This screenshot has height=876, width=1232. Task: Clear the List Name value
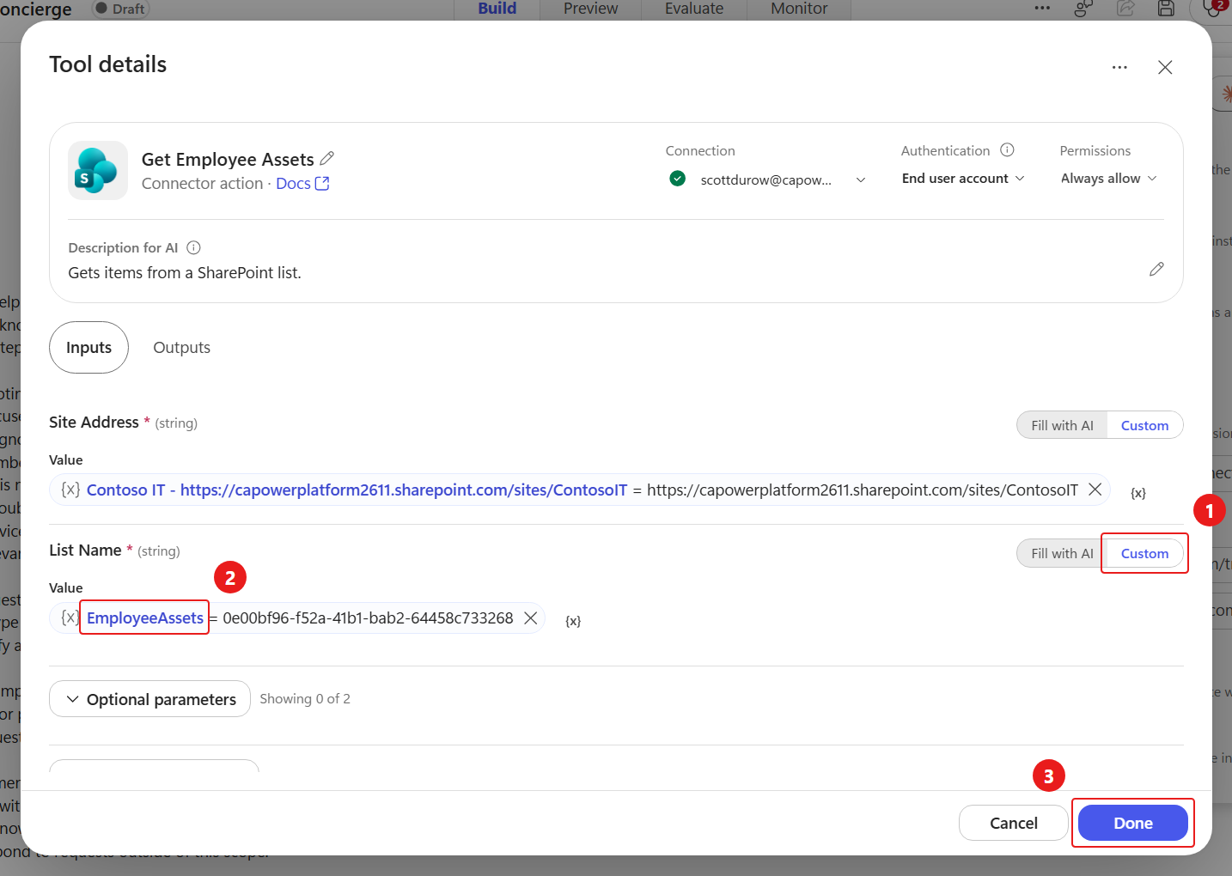[x=531, y=618]
